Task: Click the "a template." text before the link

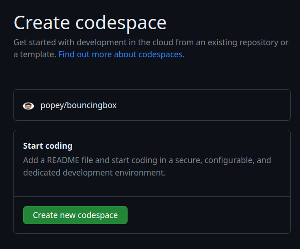Action: pyautogui.click(x=35, y=55)
